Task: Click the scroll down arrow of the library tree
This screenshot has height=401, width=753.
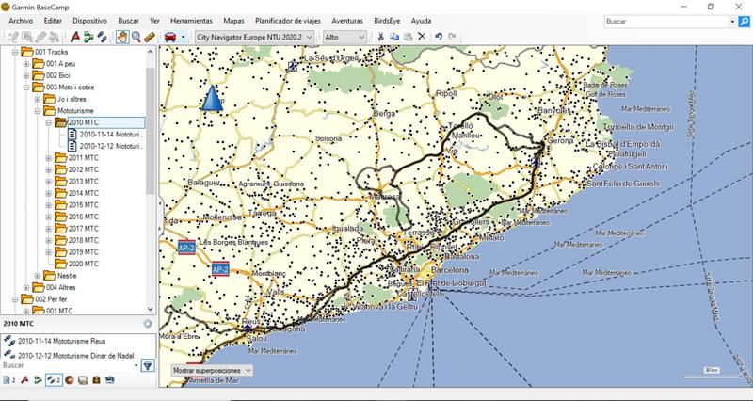Action: [151, 310]
